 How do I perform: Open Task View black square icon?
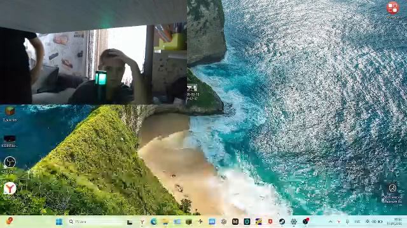pos(130,222)
